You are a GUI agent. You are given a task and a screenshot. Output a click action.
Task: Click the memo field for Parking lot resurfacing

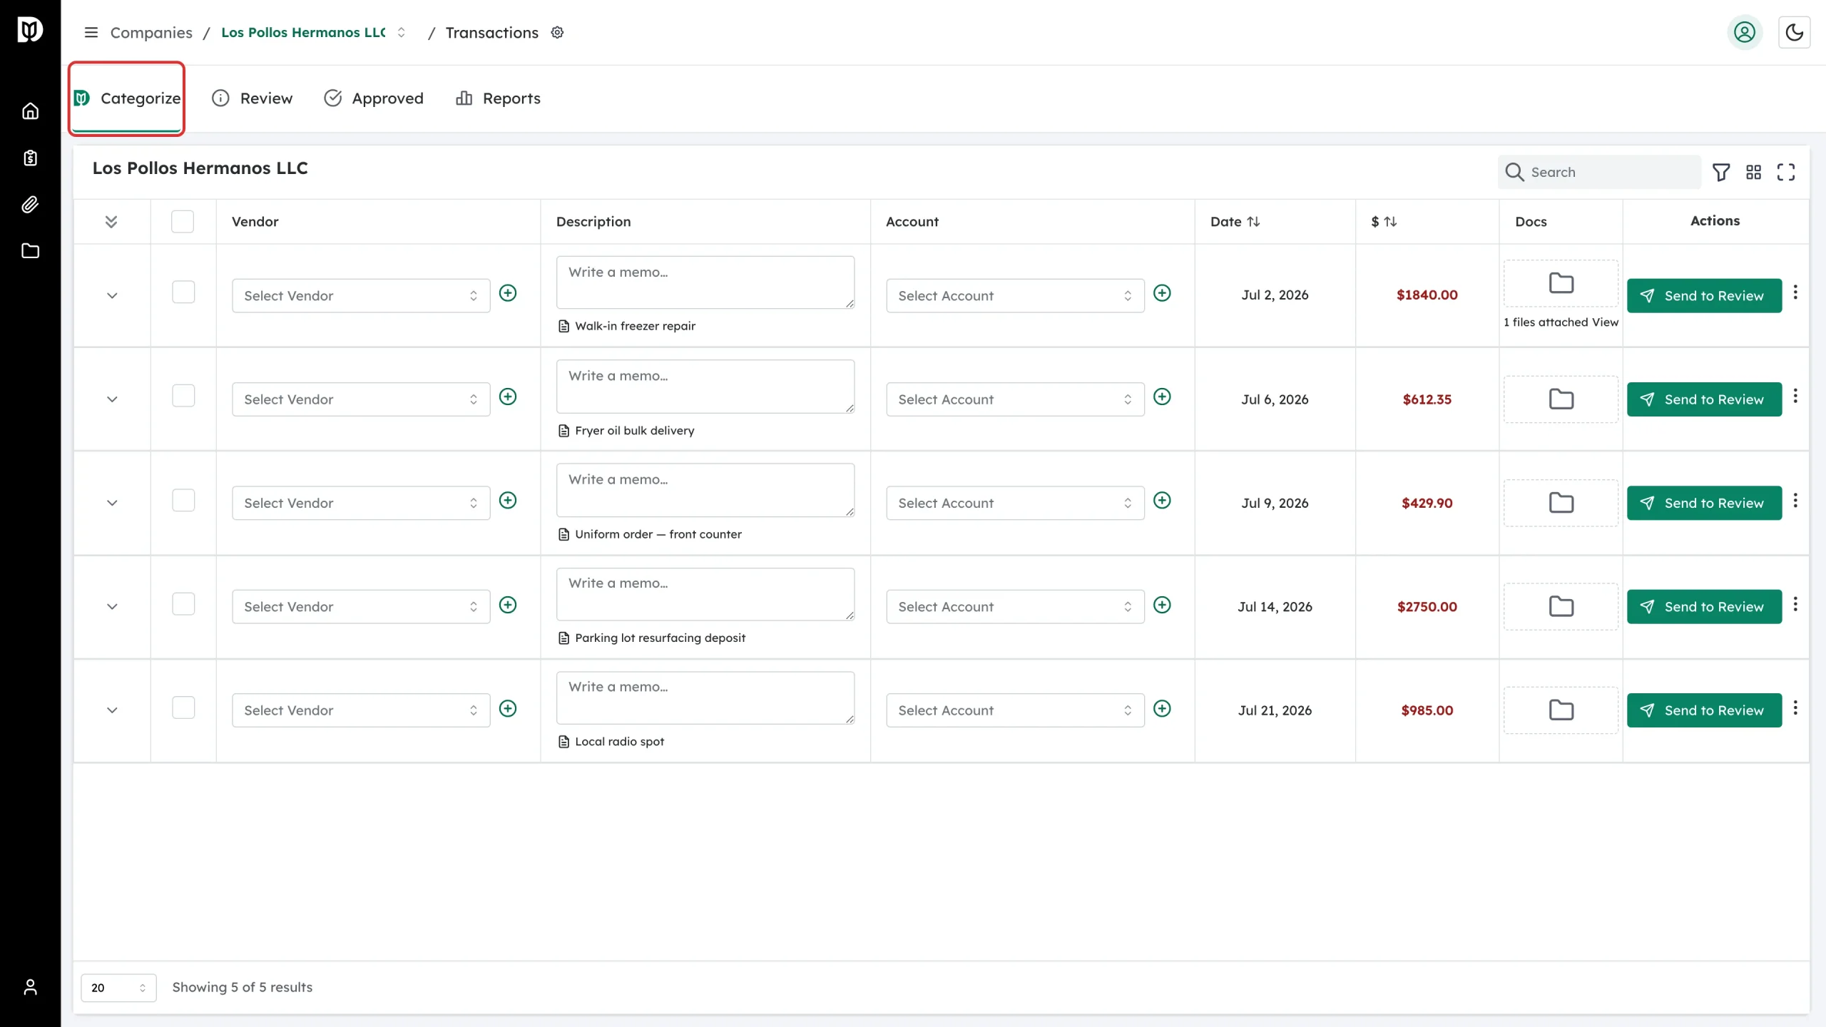[705, 593]
